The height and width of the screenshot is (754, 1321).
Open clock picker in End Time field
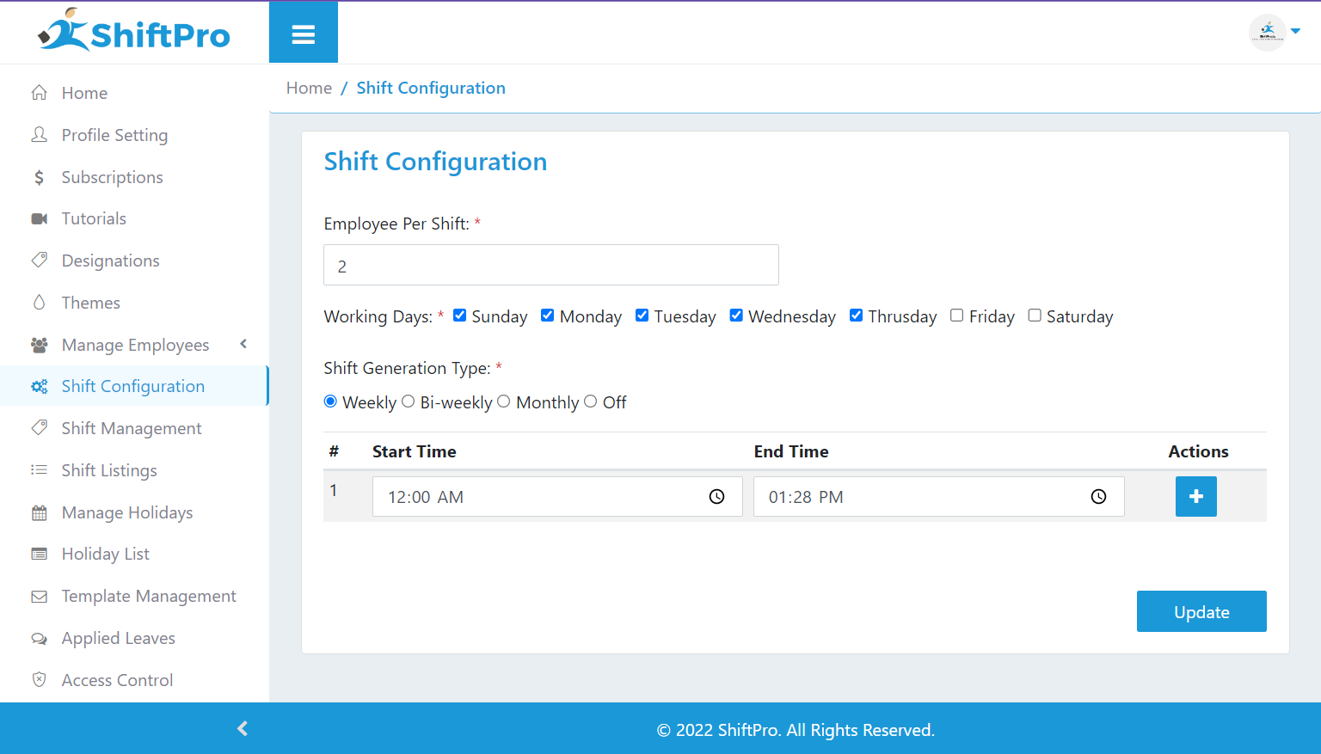1098,497
